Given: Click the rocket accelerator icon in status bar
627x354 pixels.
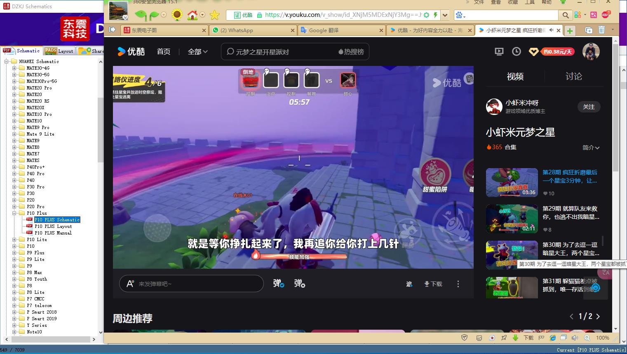Looking at the screenshot, I should (504, 338).
